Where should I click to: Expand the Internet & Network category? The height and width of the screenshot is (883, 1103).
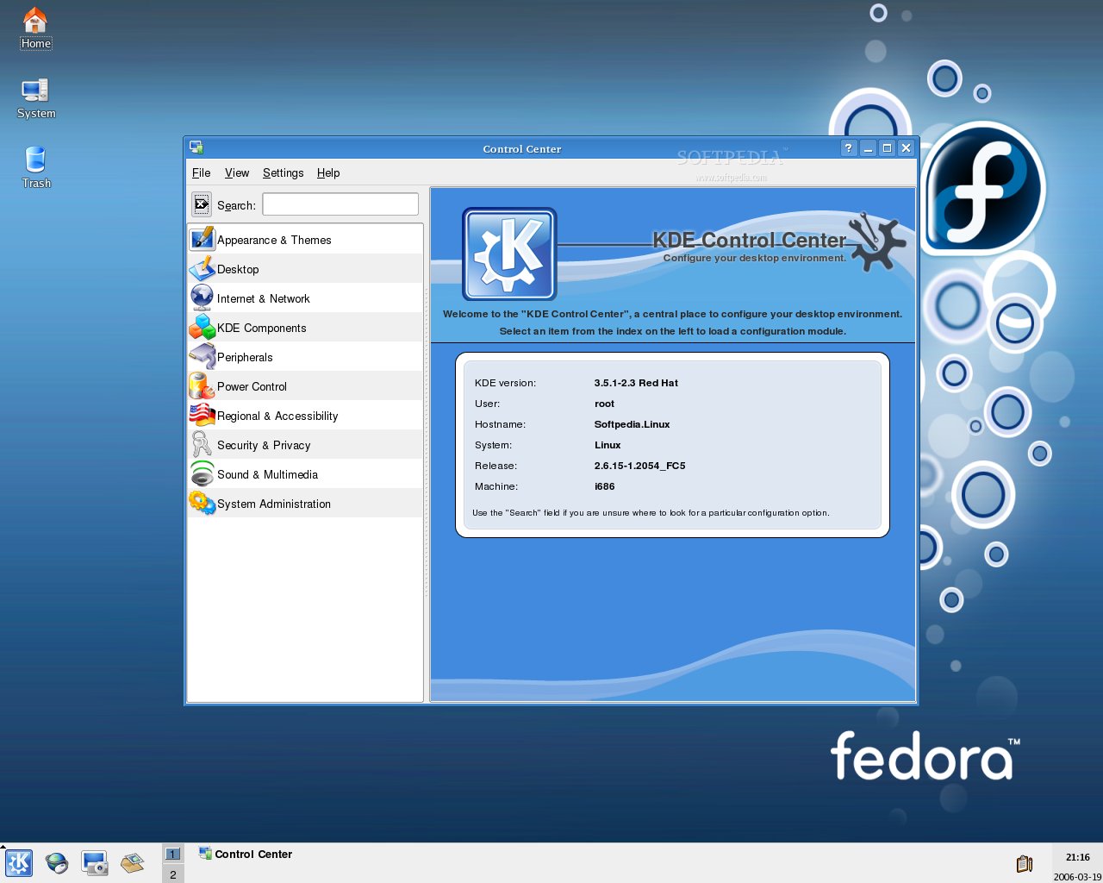coord(202,297)
